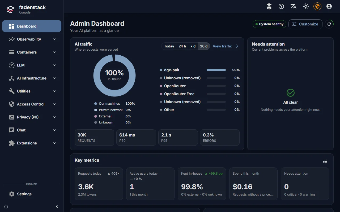Open the language translate icon
340x212 pixels.
(294, 7)
